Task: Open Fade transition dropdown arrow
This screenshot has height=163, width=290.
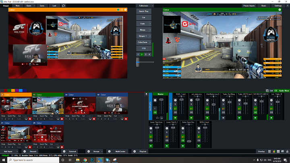Action: coord(150,24)
